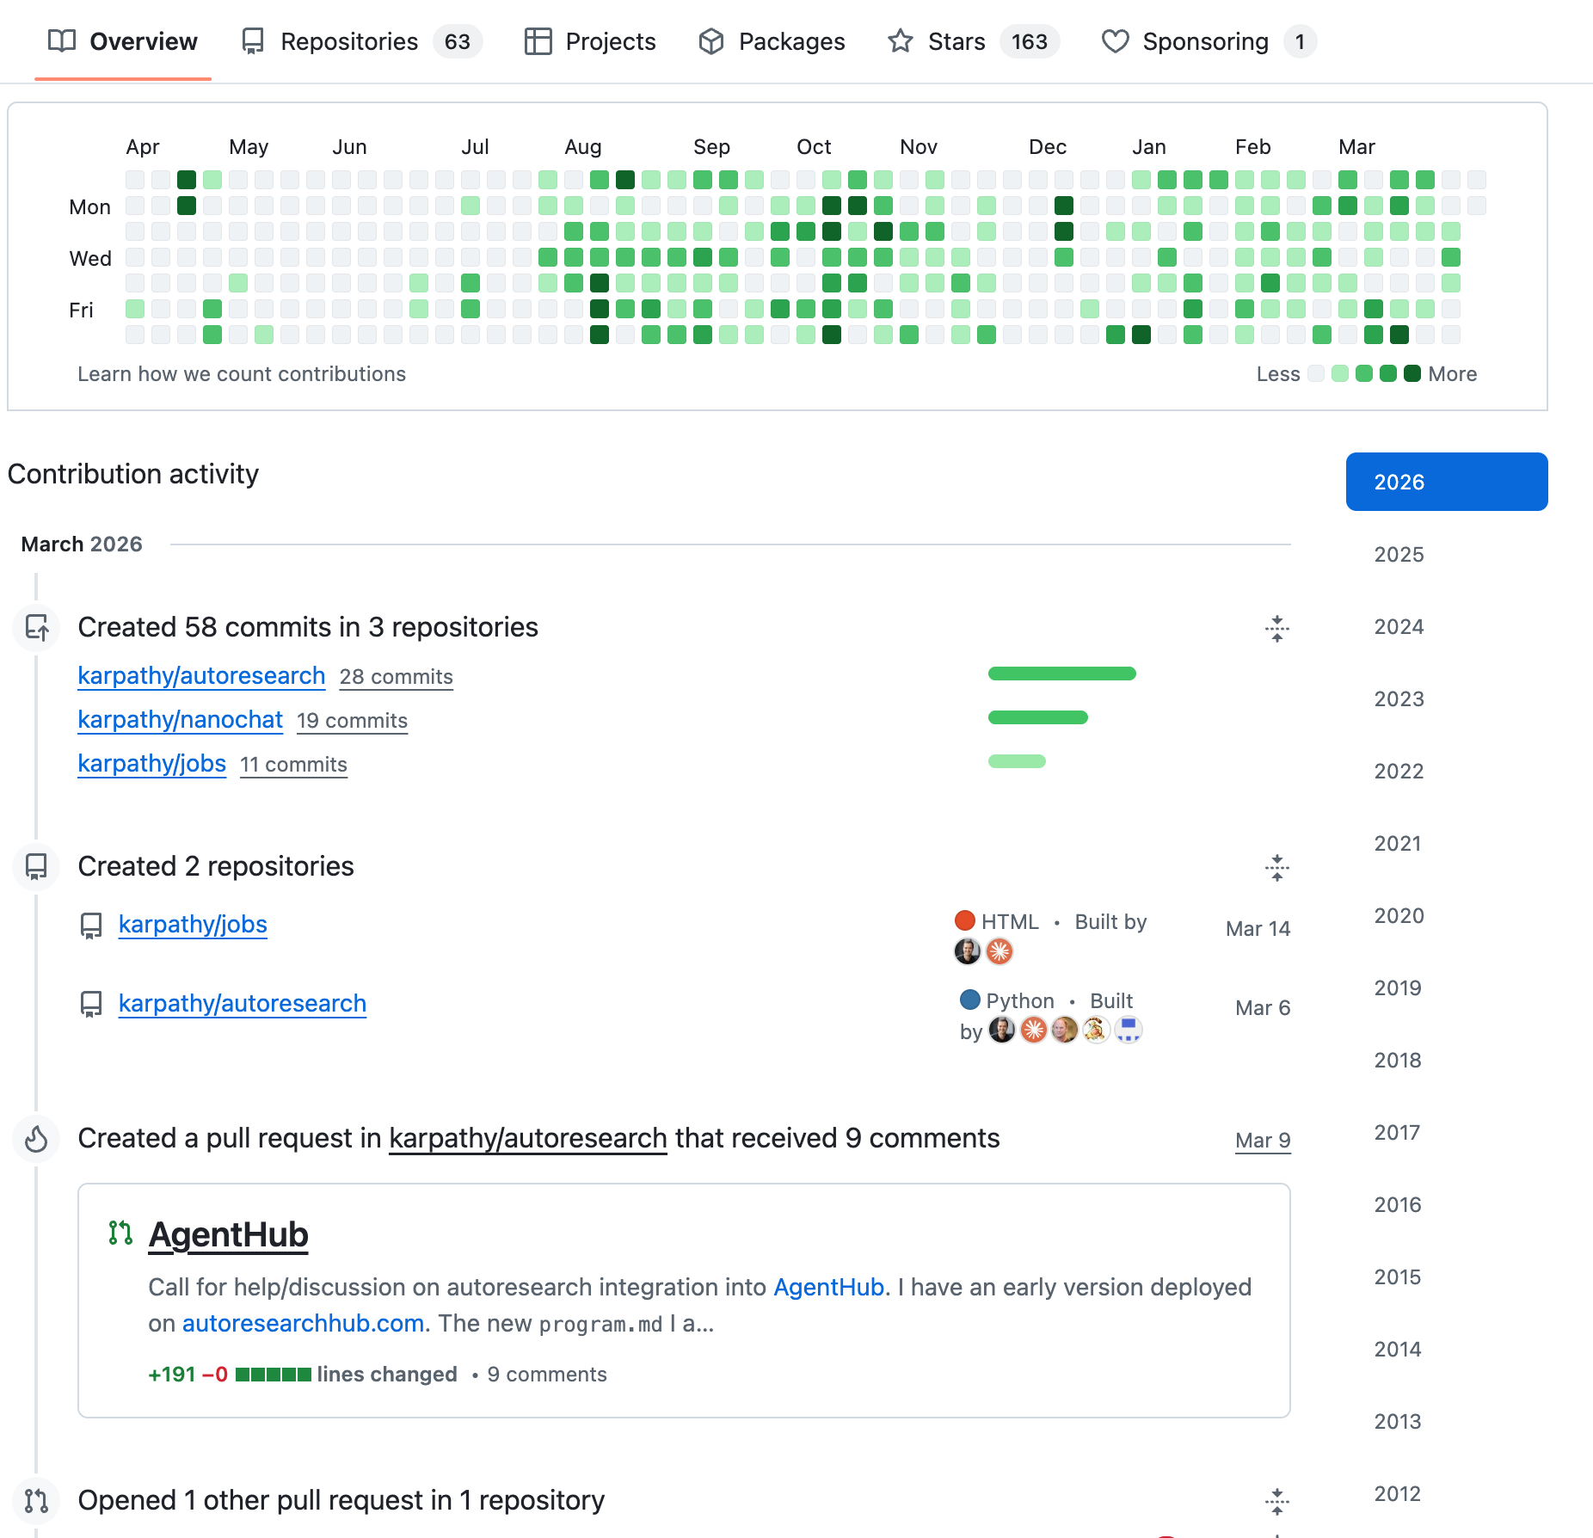Click the Overview book icon
The height and width of the screenshot is (1538, 1593).
coord(62,41)
